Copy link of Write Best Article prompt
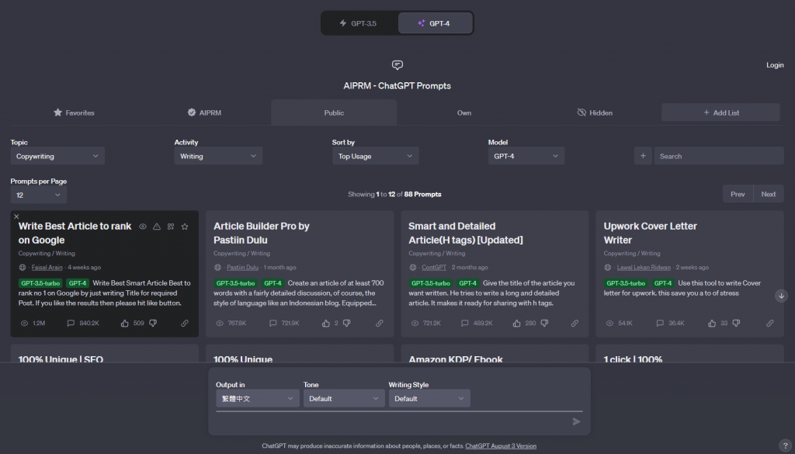 [185, 324]
